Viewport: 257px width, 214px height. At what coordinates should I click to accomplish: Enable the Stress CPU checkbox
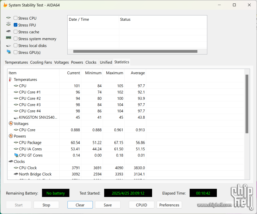pyautogui.click(x=15, y=18)
